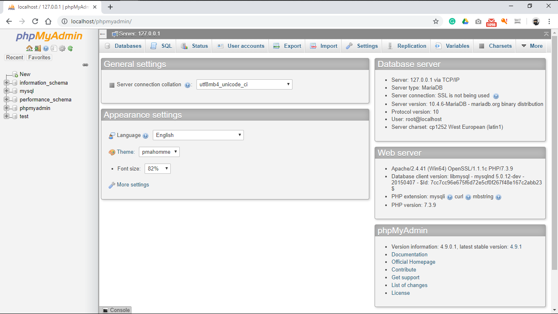Open the Documentation link

tap(409, 254)
